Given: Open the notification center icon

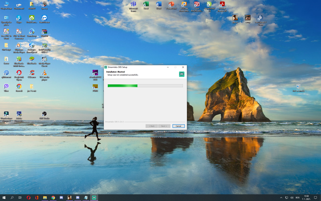Looking at the screenshot, I should pos(315,197).
